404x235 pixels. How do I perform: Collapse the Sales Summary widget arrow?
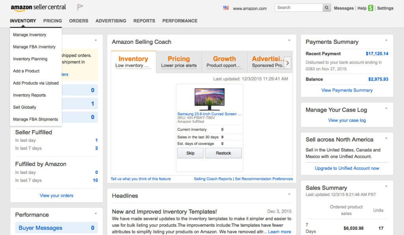(x=386, y=187)
